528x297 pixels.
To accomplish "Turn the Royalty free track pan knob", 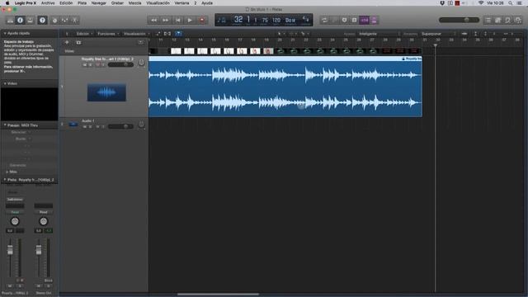I will click(x=141, y=63).
